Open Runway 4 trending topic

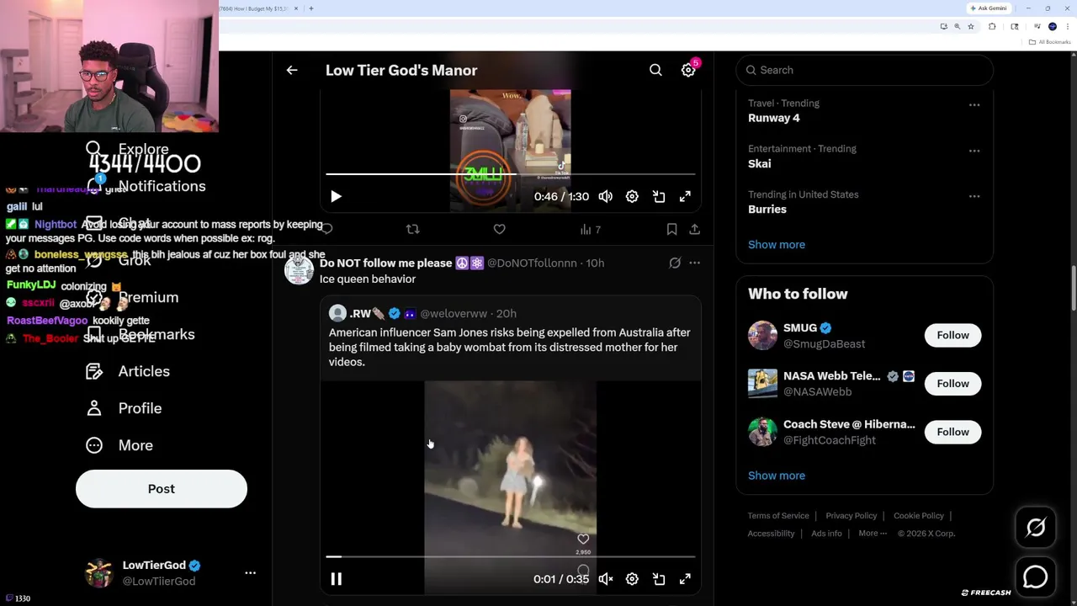coord(774,118)
